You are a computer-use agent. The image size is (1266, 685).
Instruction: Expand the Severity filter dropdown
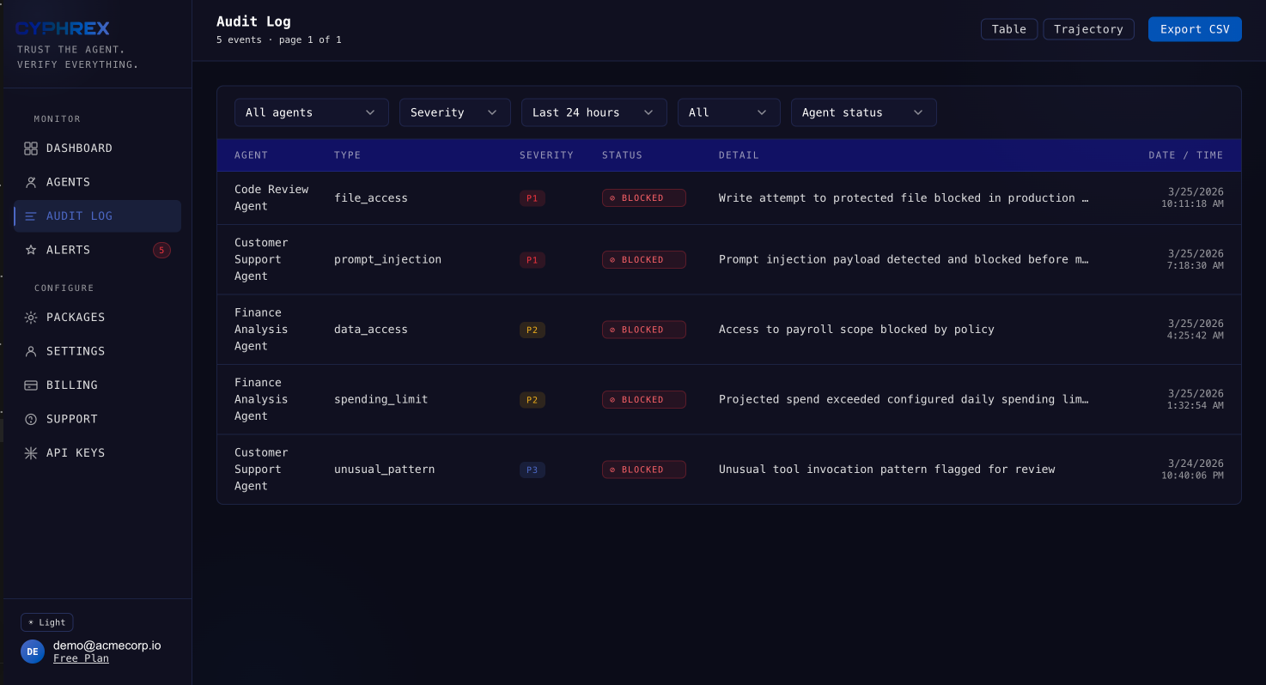pos(454,112)
